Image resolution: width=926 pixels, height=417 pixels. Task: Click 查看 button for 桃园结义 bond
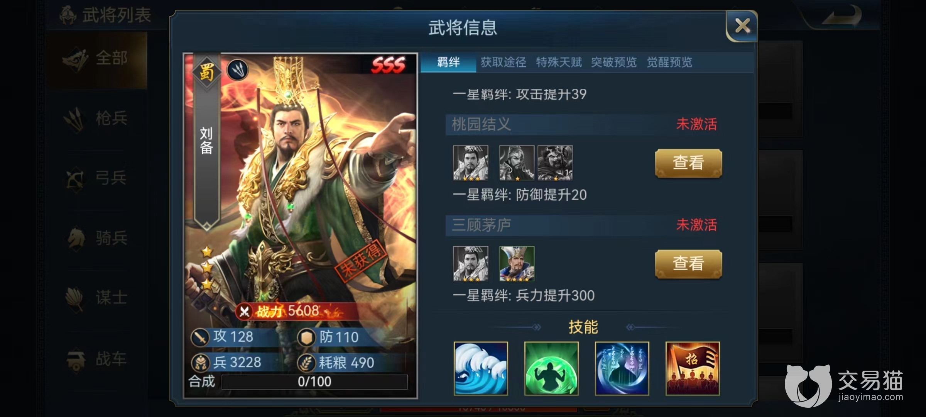click(688, 163)
